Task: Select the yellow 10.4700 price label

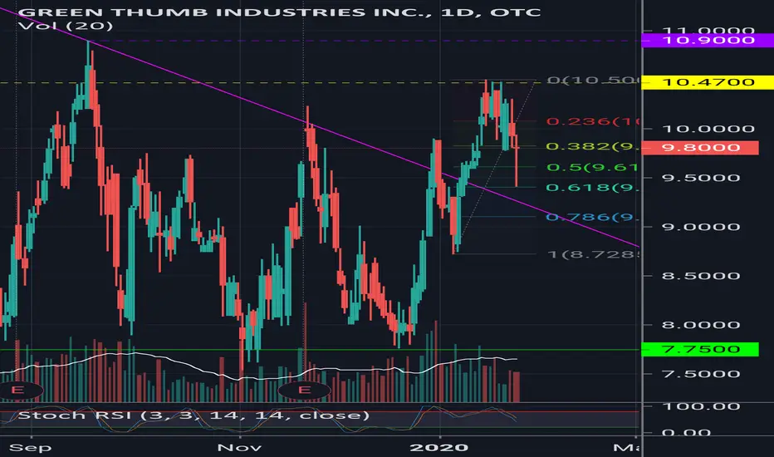Action: [x=707, y=82]
